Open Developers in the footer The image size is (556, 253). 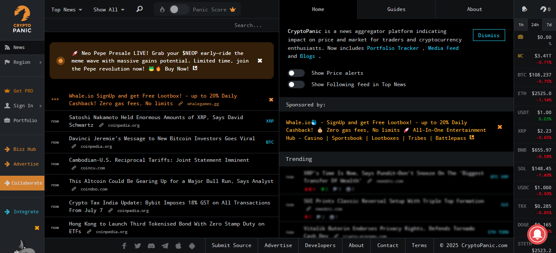point(320,245)
